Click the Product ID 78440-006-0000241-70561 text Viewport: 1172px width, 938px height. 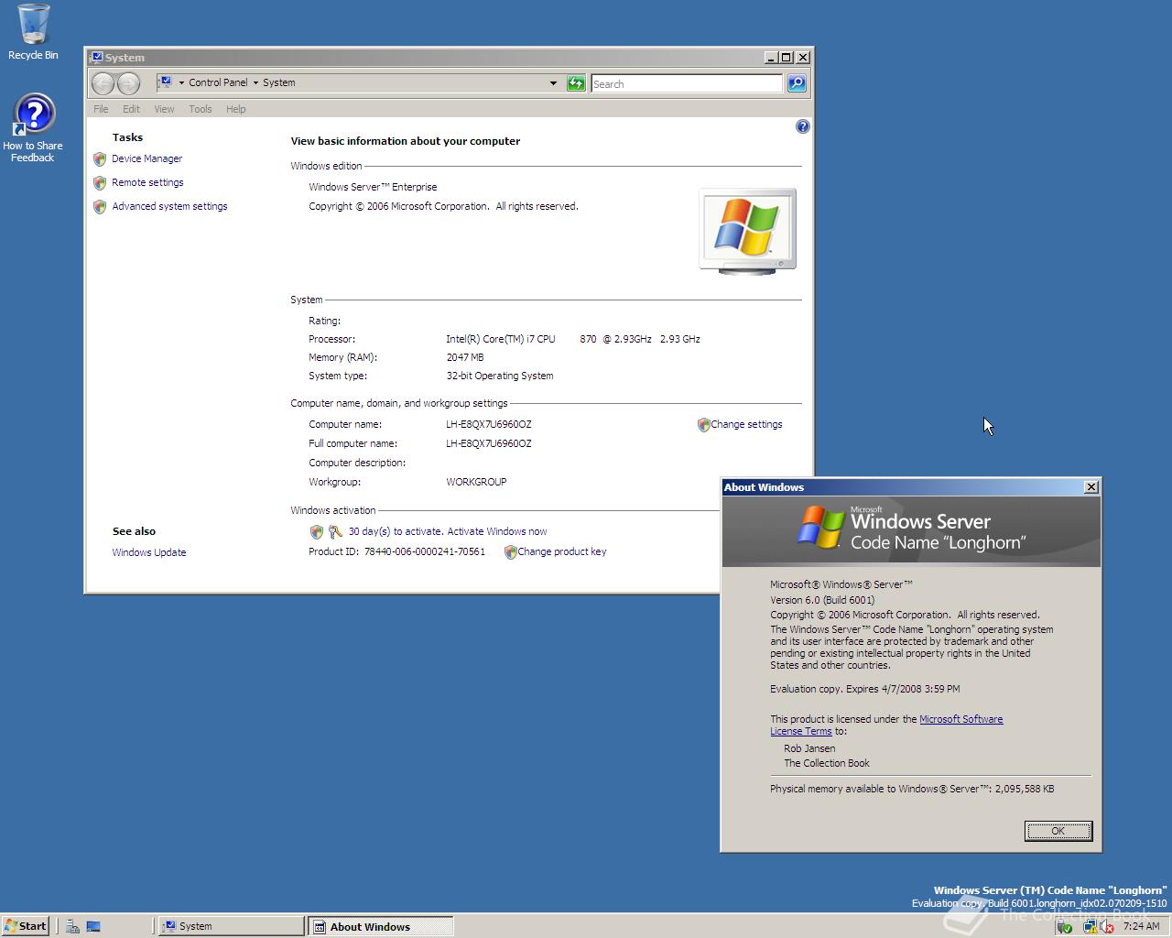(397, 551)
